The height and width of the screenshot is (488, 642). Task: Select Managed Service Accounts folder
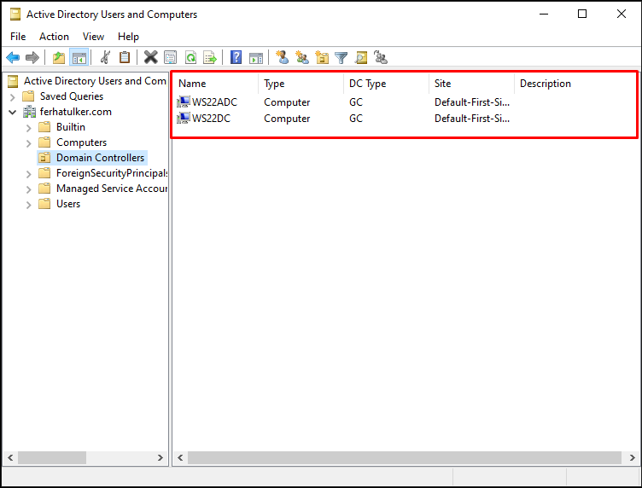click(112, 189)
